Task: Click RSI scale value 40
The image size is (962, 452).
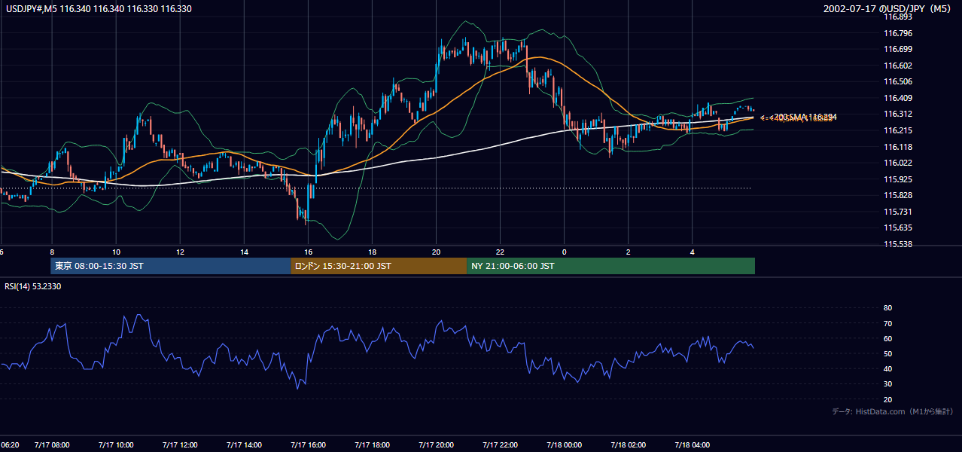Action: [887, 369]
